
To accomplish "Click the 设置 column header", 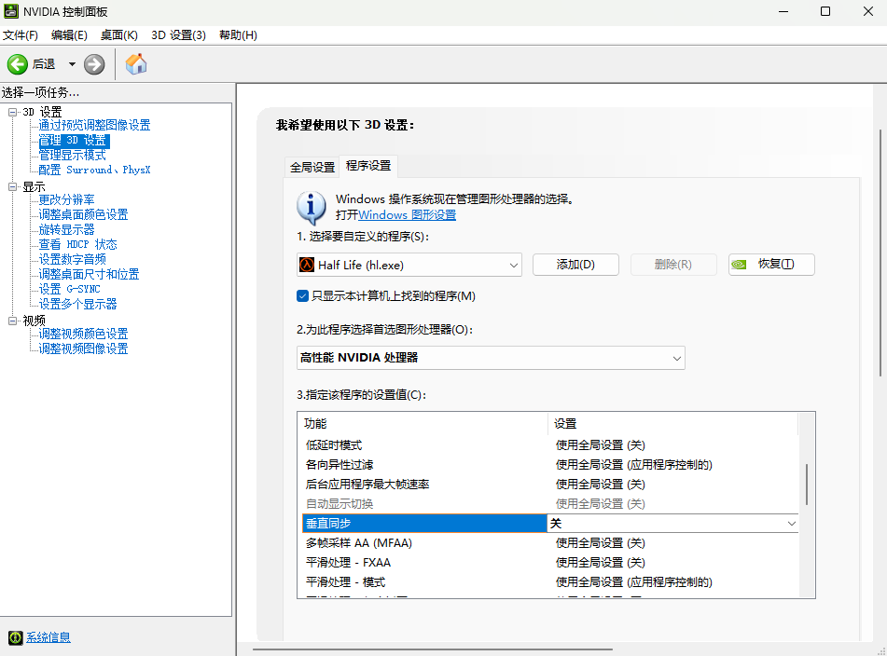I will pos(673,424).
